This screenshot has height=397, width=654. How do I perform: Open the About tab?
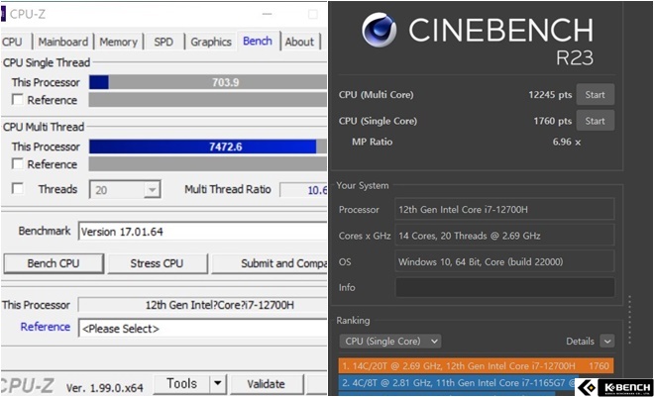[299, 42]
